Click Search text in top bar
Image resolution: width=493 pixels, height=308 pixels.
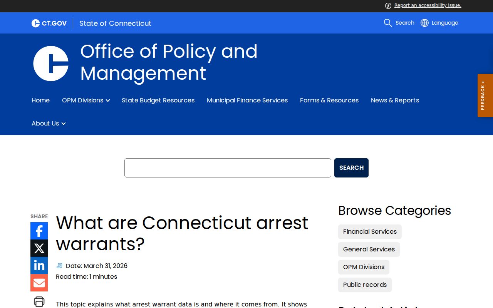coord(405,23)
